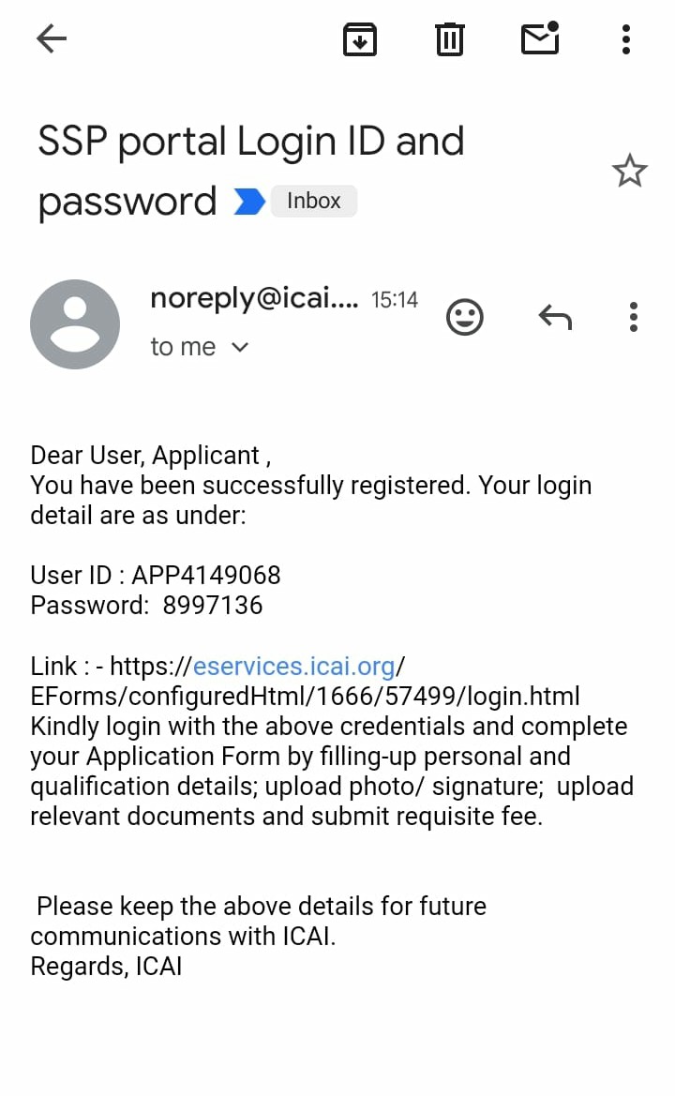Tap the 15:14 timestamp

pos(395,300)
